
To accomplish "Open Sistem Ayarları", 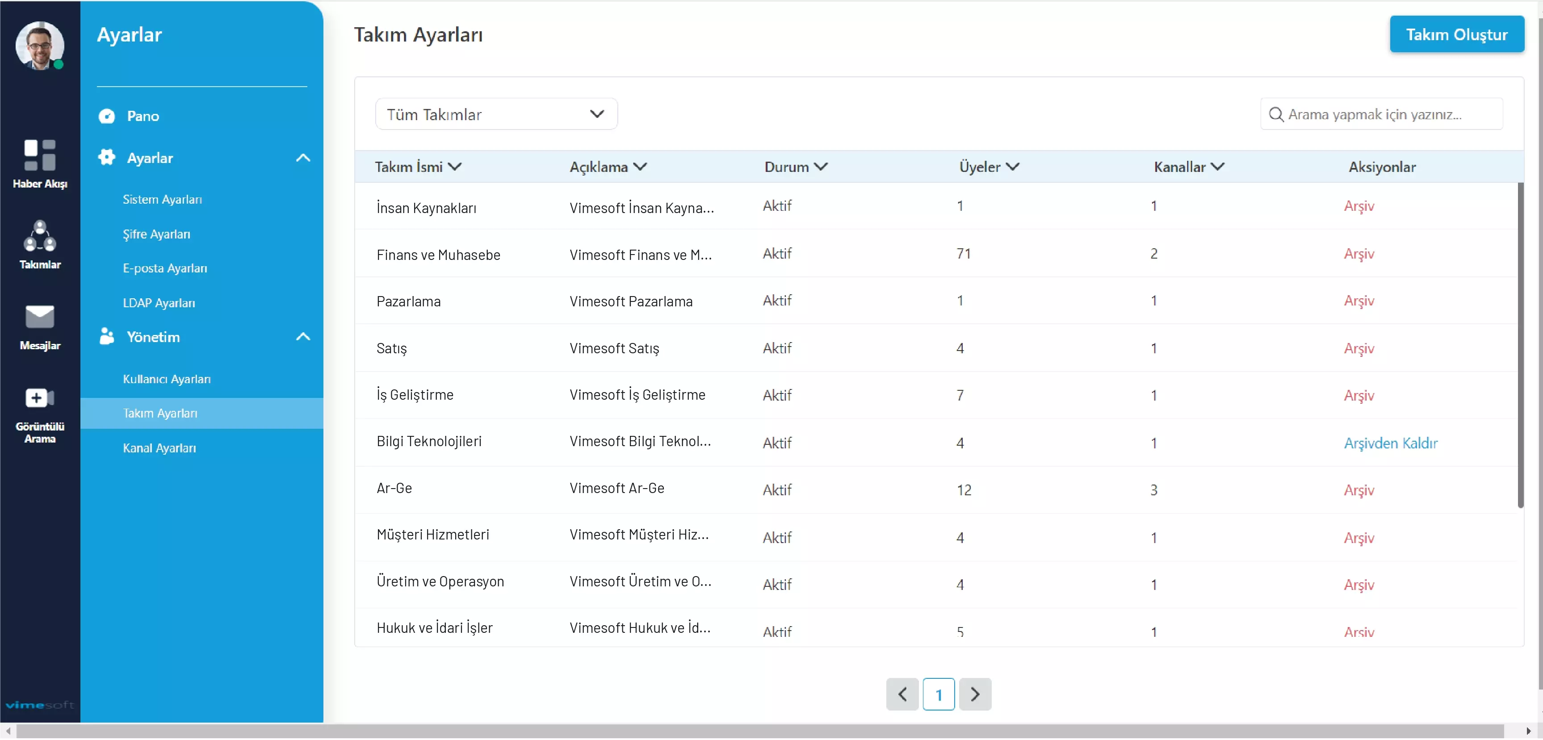I will coord(162,199).
